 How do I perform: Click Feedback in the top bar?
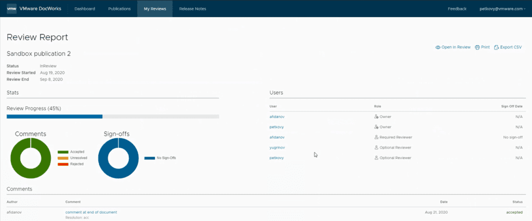(457, 9)
